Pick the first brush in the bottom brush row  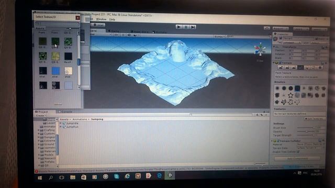(x=277, y=102)
